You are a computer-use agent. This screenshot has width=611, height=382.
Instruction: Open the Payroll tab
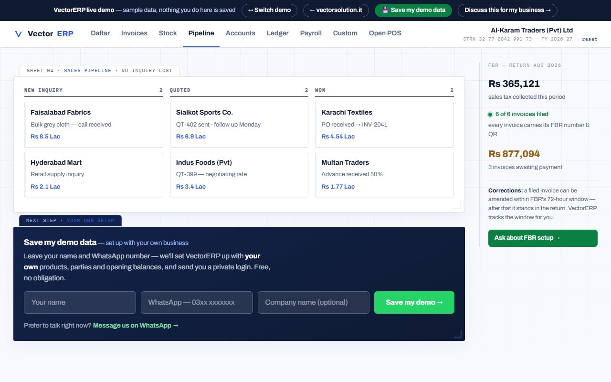[x=311, y=33]
